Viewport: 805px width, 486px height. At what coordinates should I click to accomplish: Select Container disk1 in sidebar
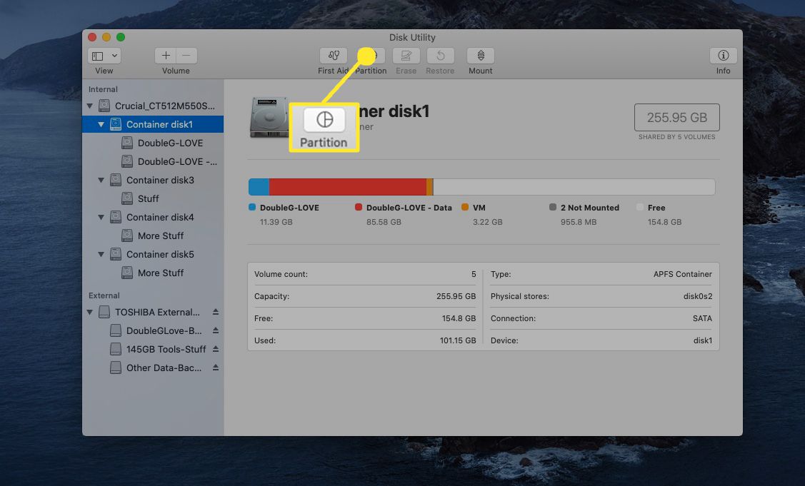tap(159, 125)
